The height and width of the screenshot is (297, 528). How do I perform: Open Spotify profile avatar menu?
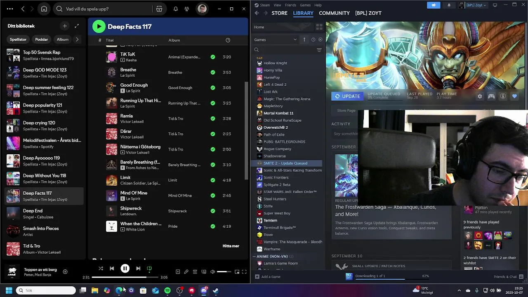tap(202, 9)
